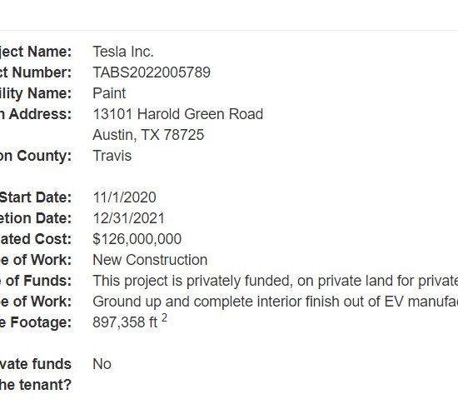This screenshot has height=414, width=458.
Task: Click the New Construction type of work
Action: click(x=150, y=260)
